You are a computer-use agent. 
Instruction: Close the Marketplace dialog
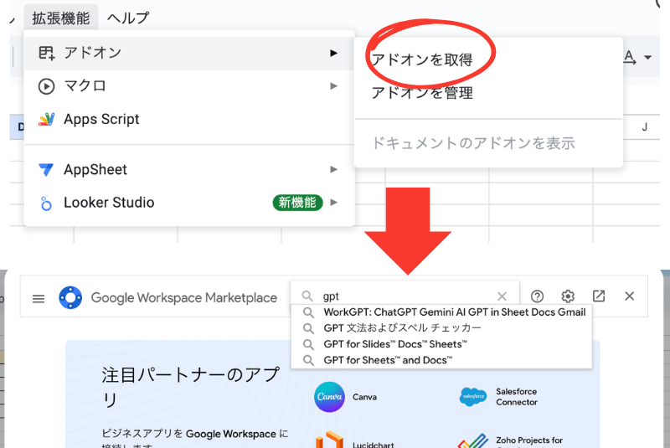(x=630, y=296)
